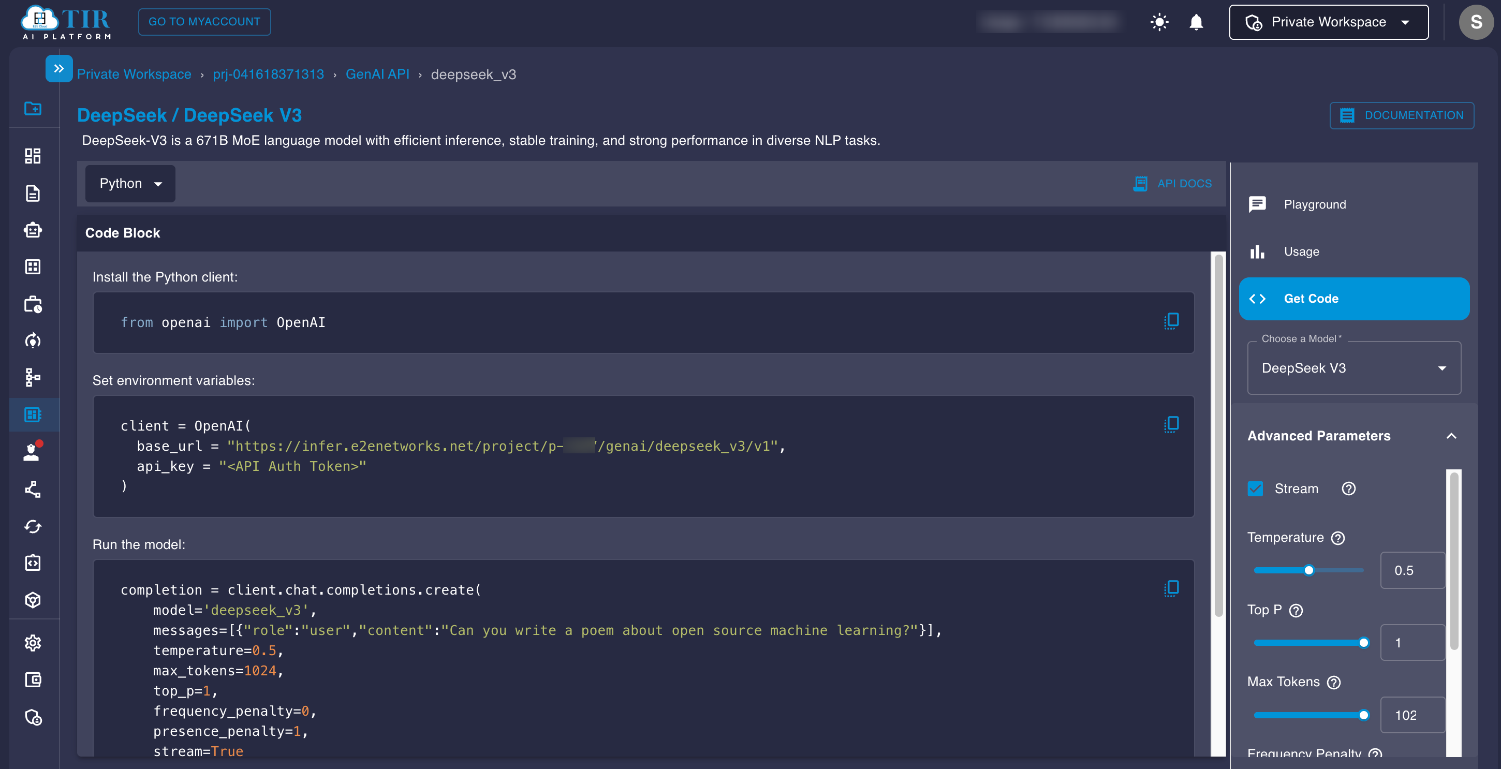The width and height of the screenshot is (1501, 769).
Task: Click the 'temperature=0.5,' code line
Action: [x=218, y=650]
